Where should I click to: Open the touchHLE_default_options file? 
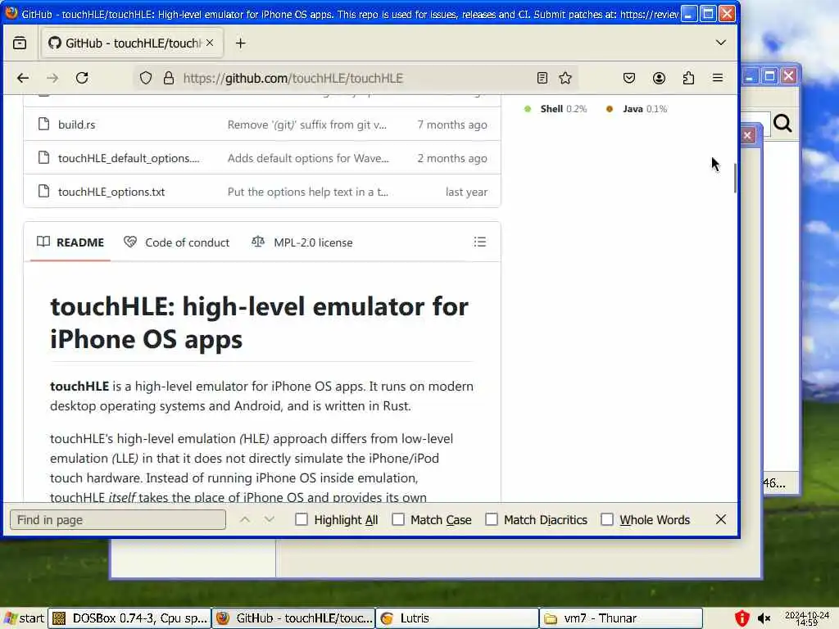coord(129,158)
